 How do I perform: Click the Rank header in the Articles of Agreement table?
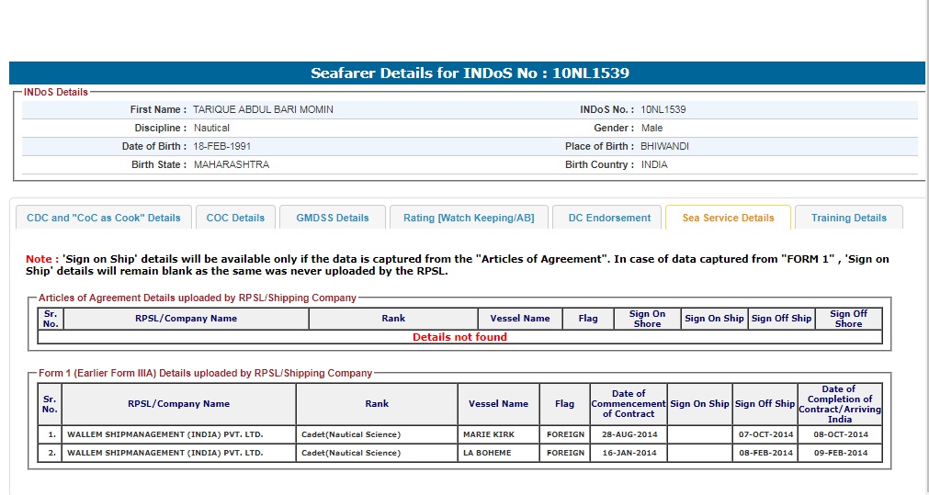tap(393, 319)
